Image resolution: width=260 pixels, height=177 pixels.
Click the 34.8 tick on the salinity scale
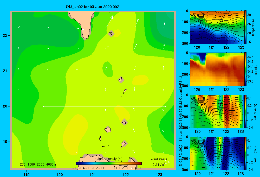pyautogui.click(x=250, y=57)
